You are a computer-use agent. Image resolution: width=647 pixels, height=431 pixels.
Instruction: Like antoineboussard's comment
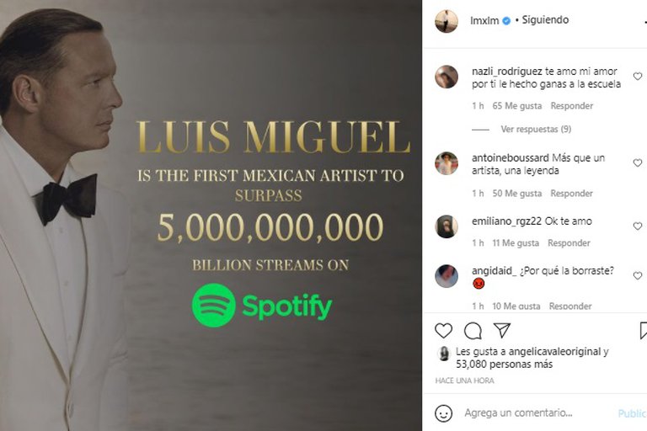[638, 163]
